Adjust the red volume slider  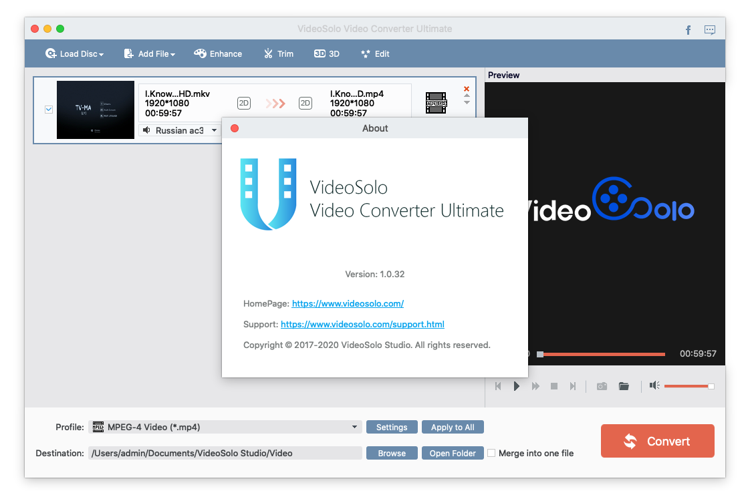tap(687, 386)
